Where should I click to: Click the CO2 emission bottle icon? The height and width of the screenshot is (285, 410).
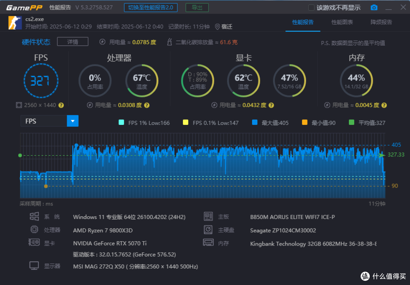click(169, 42)
